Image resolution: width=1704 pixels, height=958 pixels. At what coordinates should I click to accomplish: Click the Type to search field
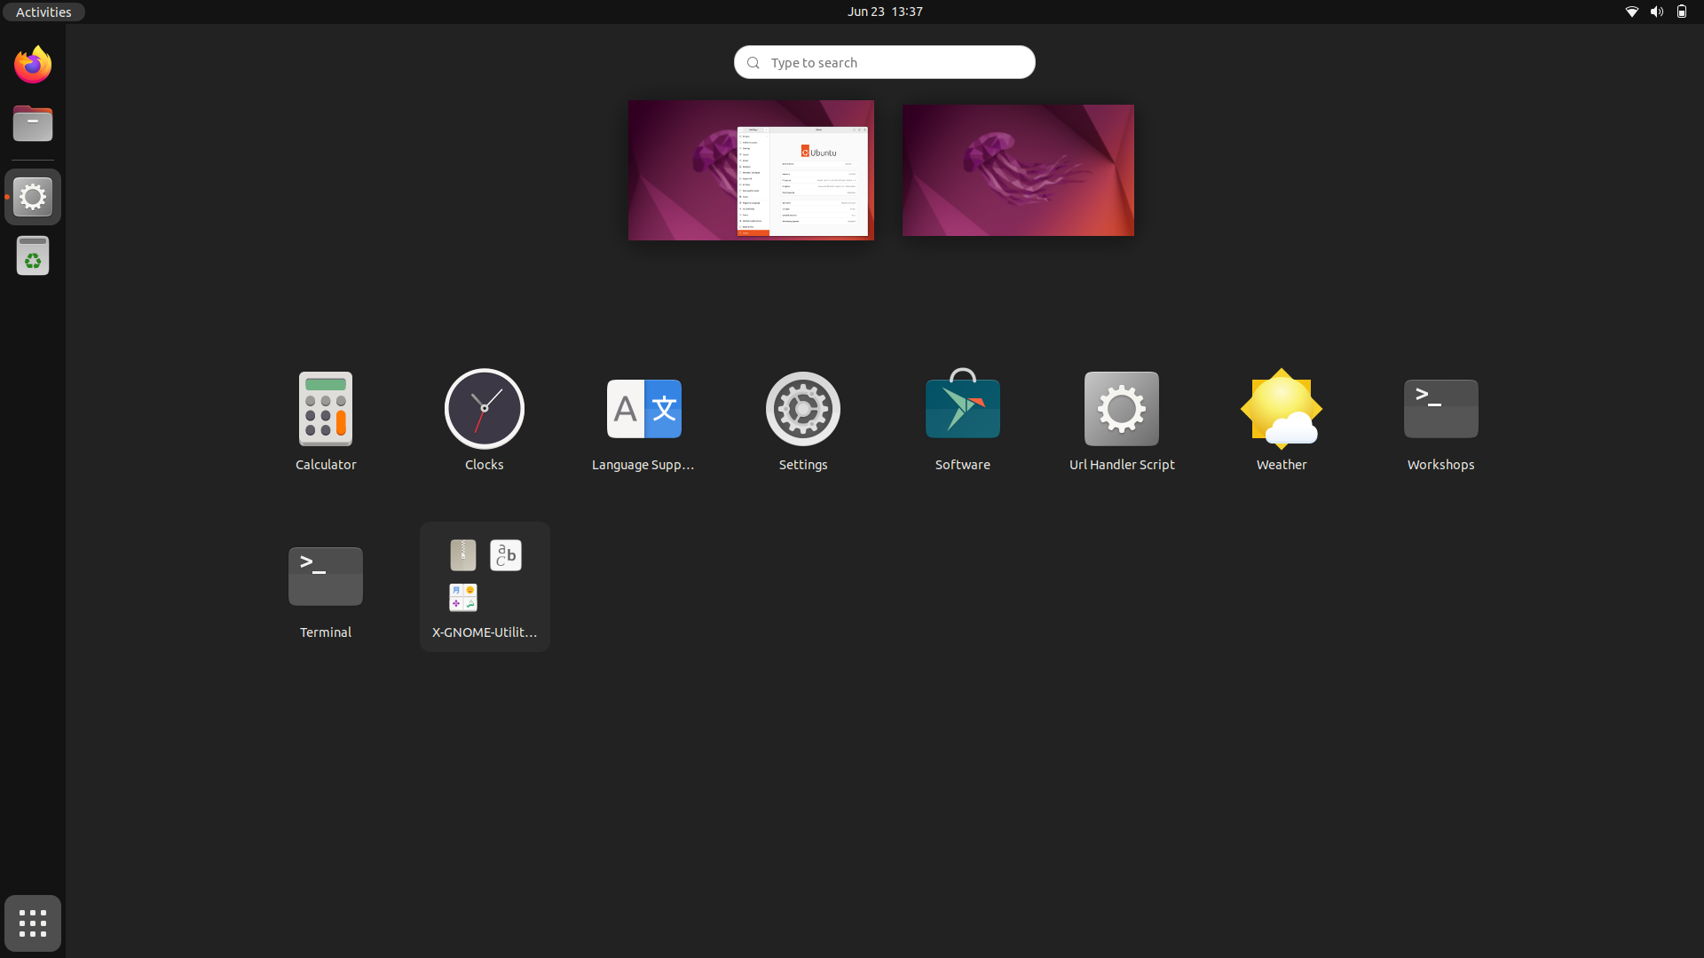[x=884, y=62]
